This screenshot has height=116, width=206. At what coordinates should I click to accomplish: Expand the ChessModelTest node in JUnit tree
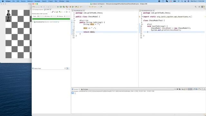point(33,22)
